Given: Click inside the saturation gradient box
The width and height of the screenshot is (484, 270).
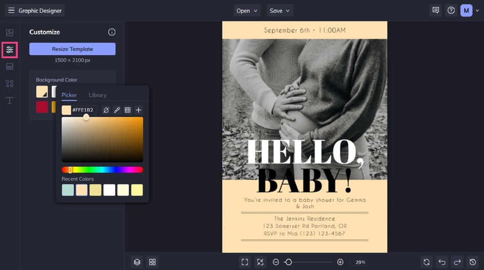Looking at the screenshot, I should (x=102, y=139).
